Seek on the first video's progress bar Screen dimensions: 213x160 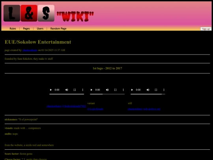(x=67, y=94)
